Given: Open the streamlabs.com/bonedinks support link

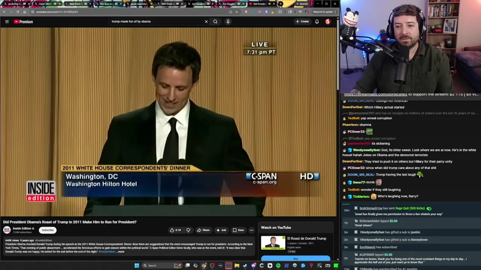Looking at the screenshot, I should 375,94.
